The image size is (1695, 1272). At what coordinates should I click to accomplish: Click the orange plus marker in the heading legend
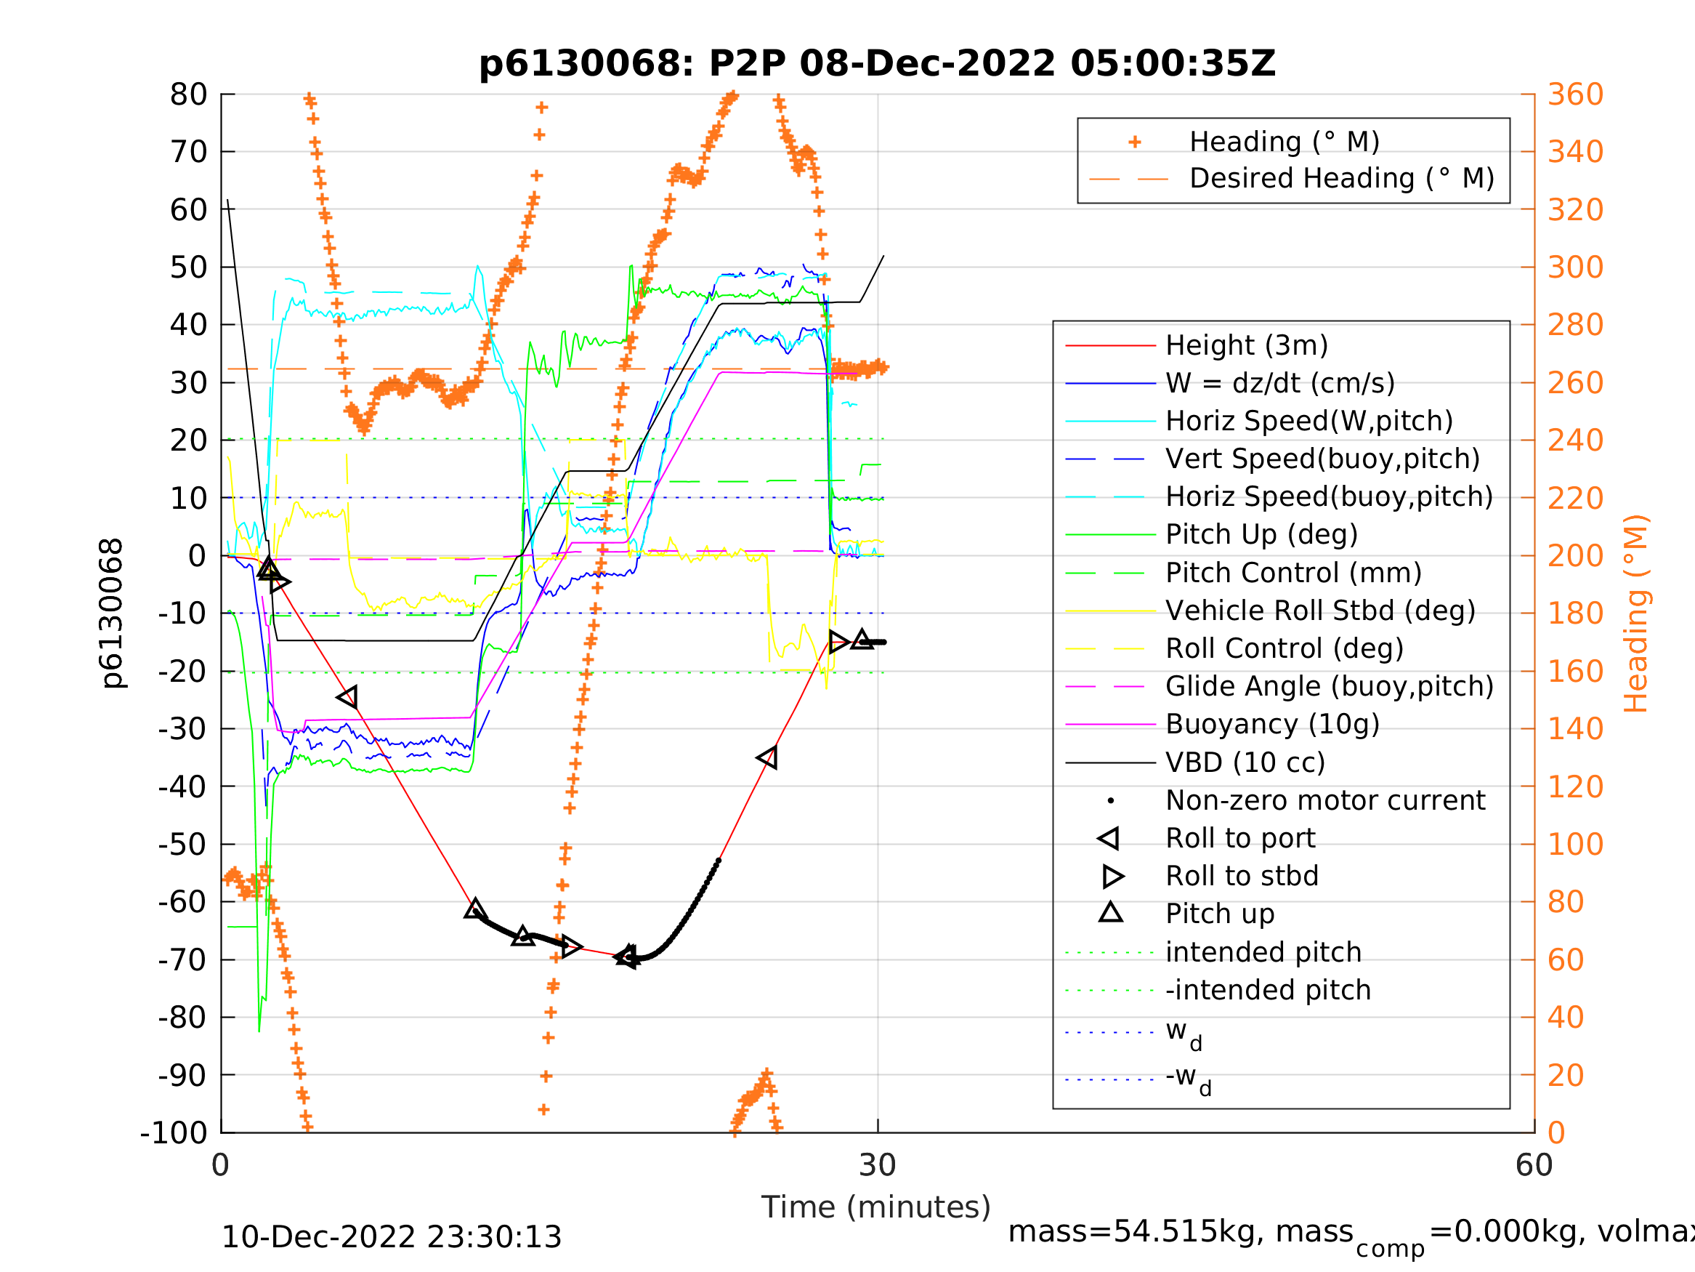click(x=1135, y=142)
